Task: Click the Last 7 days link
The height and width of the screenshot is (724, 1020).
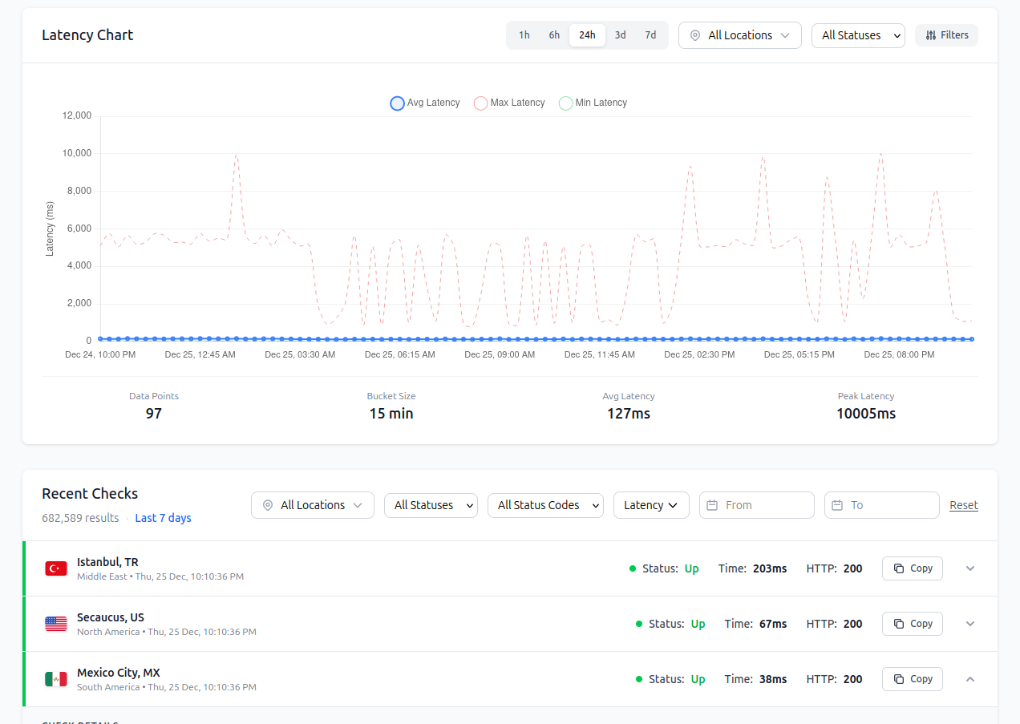Action: pyautogui.click(x=163, y=518)
